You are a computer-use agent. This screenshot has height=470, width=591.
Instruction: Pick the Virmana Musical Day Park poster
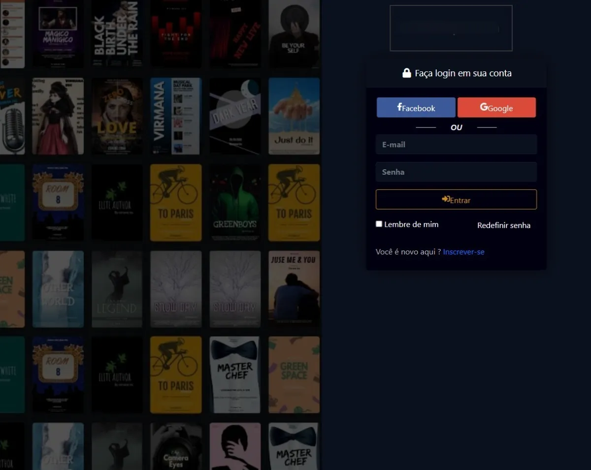[176, 116]
